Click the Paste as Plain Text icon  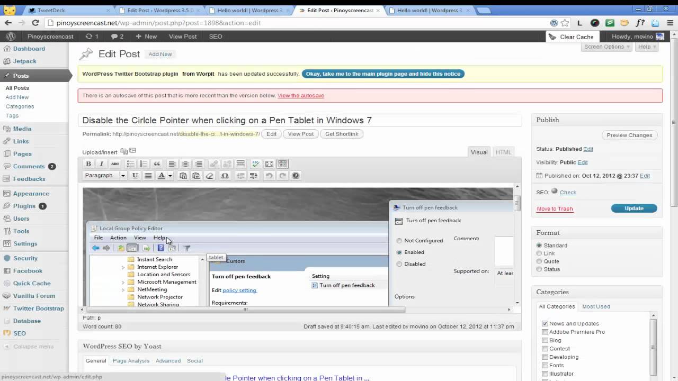(x=183, y=176)
